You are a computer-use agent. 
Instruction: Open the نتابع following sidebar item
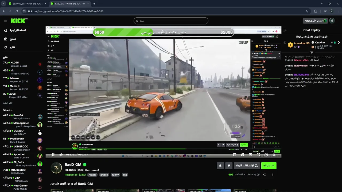(x=10, y=47)
